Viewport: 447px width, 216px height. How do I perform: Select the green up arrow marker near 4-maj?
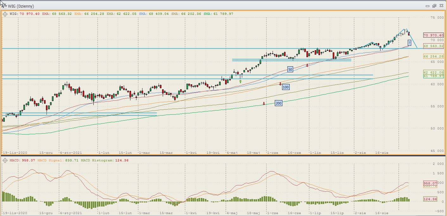(240, 81)
